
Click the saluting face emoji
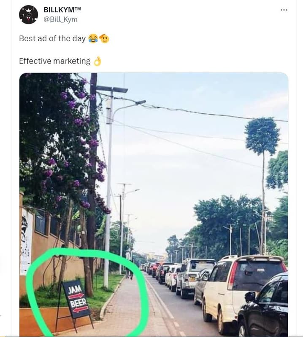pyautogui.click(x=104, y=39)
